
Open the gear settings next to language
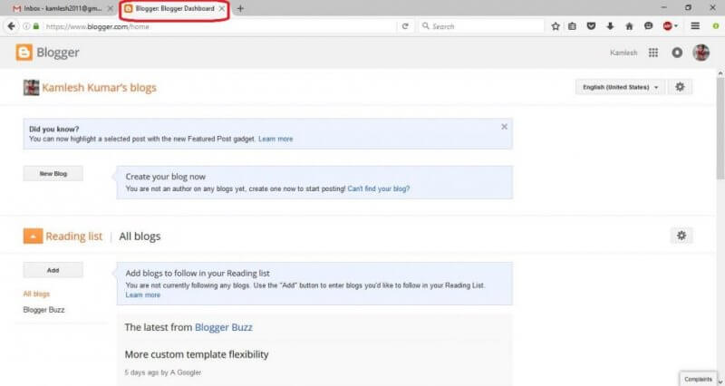[x=680, y=87]
